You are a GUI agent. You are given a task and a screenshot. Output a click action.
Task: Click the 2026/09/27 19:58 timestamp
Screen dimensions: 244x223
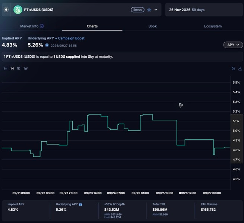(64, 46)
